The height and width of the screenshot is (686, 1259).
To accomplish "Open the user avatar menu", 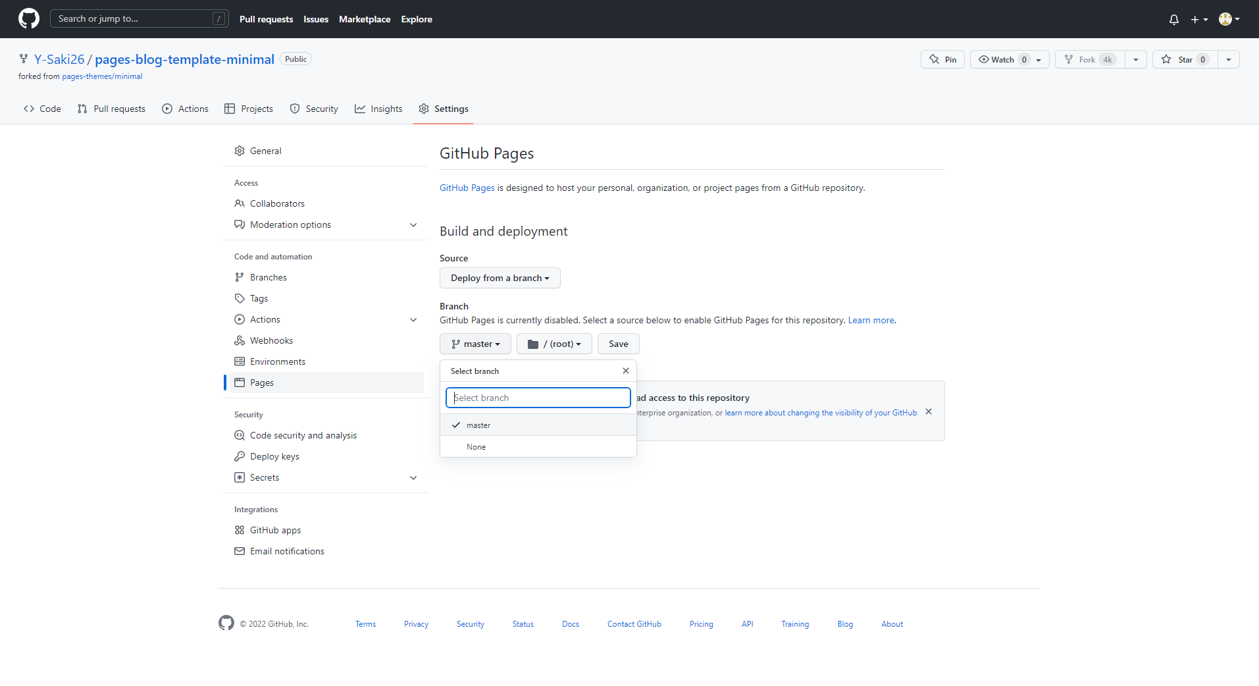I will tap(1229, 19).
